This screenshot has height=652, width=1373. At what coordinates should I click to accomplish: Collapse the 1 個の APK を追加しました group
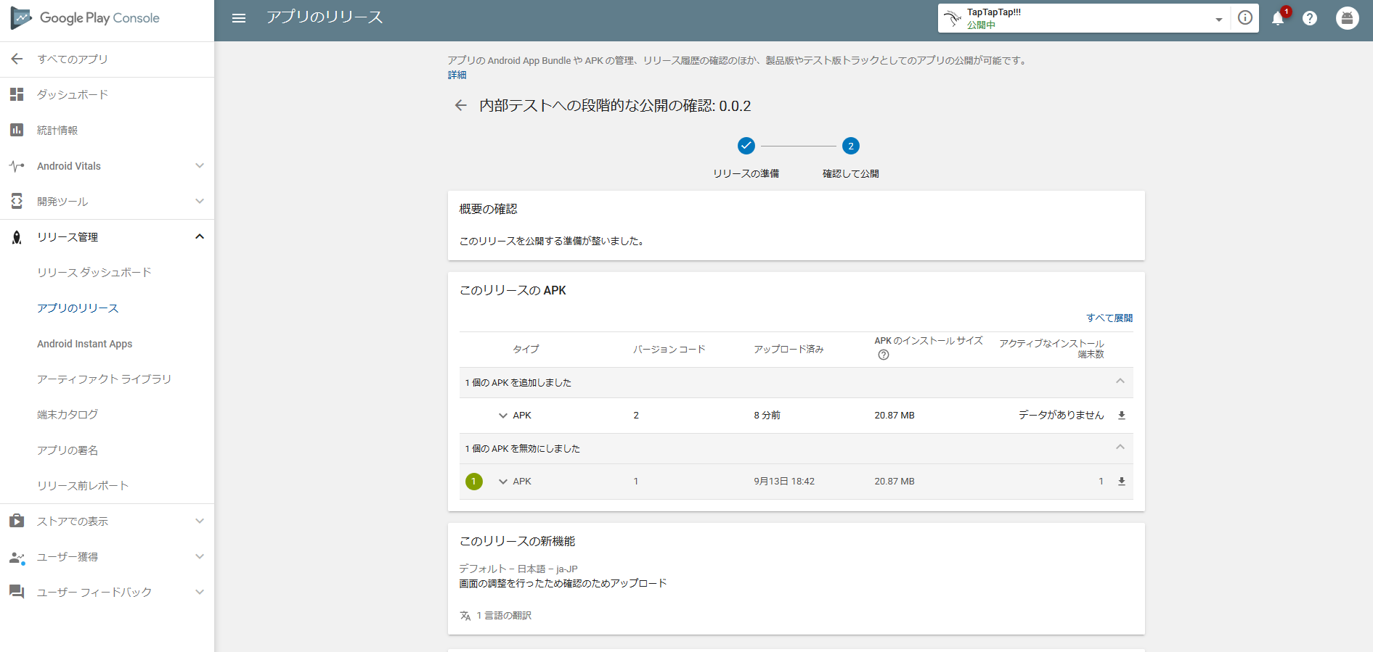coord(1120,381)
